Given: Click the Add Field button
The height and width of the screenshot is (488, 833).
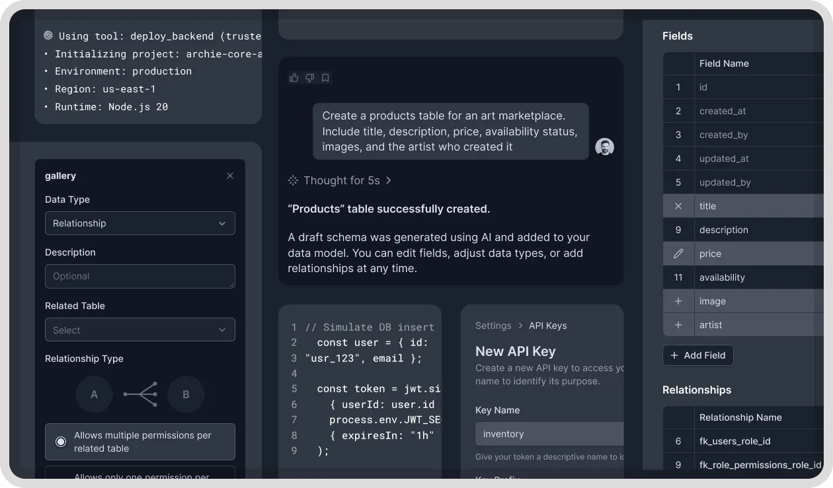Looking at the screenshot, I should coord(697,355).
